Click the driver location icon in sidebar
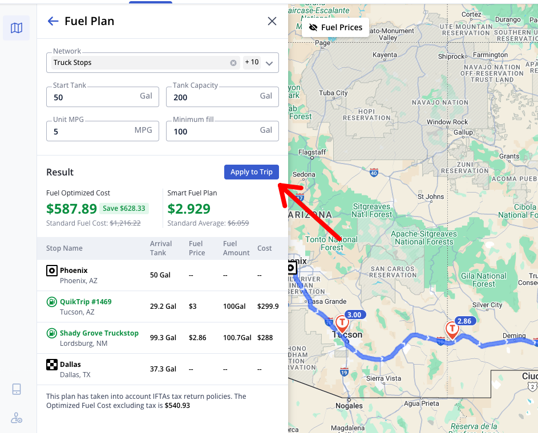The width and height of the screenshot is (538, 433). [x=17, y=418]
